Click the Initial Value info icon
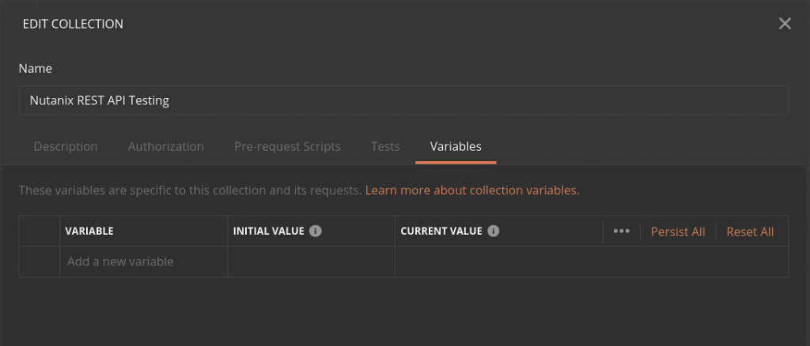Viewport: 810px width, 346px height. [x=316, y=231]
